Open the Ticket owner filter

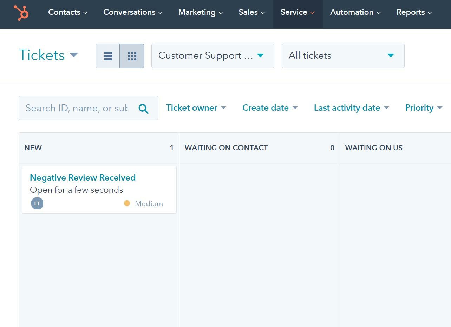point(196,108)
